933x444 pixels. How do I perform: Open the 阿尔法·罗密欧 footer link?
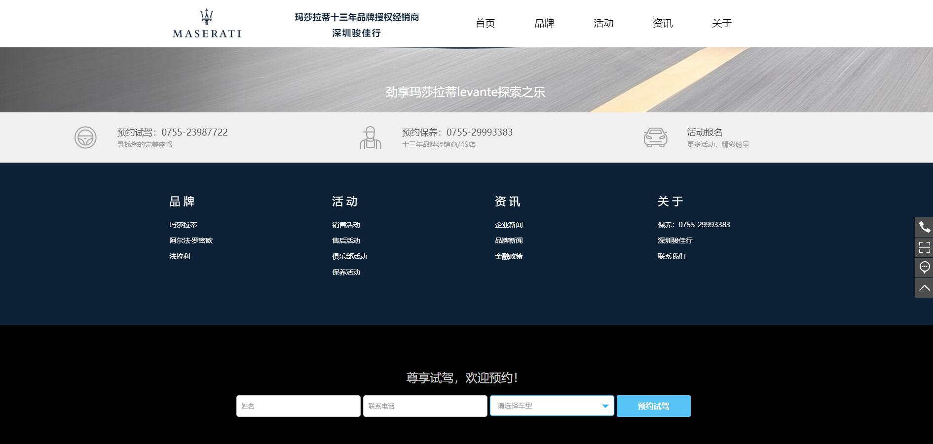coord(191,240)
